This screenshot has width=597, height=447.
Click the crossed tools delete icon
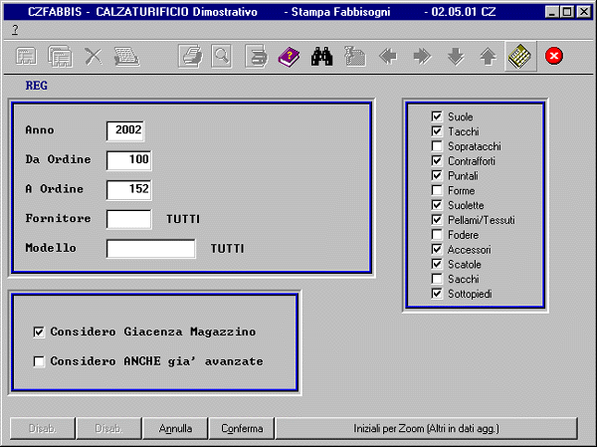93,57
